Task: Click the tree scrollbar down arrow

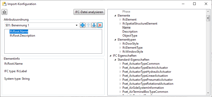Action: [208, 93]
